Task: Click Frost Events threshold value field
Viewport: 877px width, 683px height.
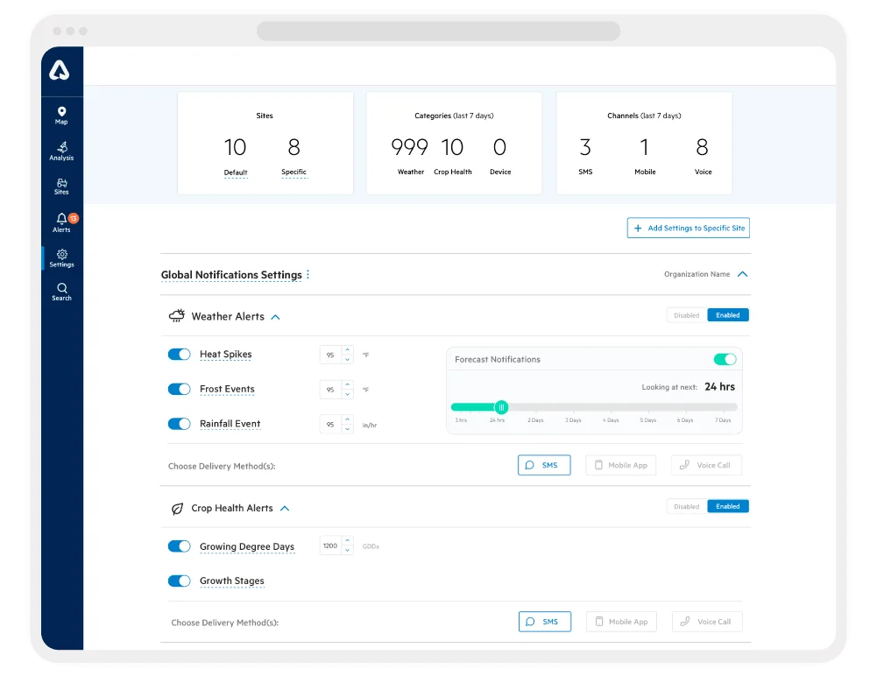Action: point(330,390)
